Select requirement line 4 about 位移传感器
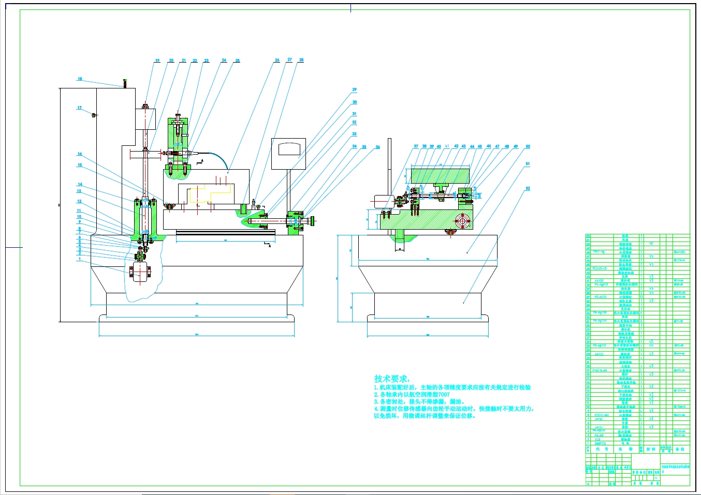 click(x=454, y=412)
